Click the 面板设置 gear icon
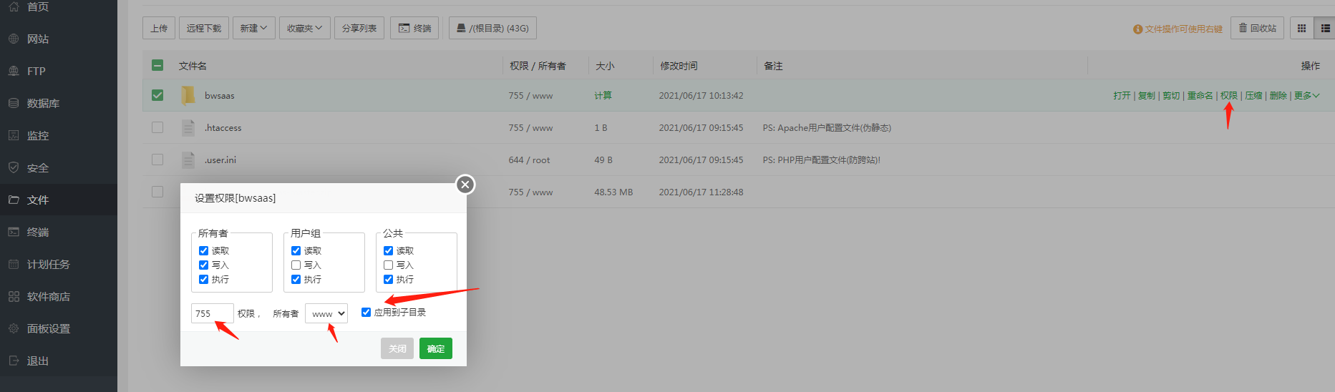The height and width of the screenshot is (392, 1335). pos(14,328)
